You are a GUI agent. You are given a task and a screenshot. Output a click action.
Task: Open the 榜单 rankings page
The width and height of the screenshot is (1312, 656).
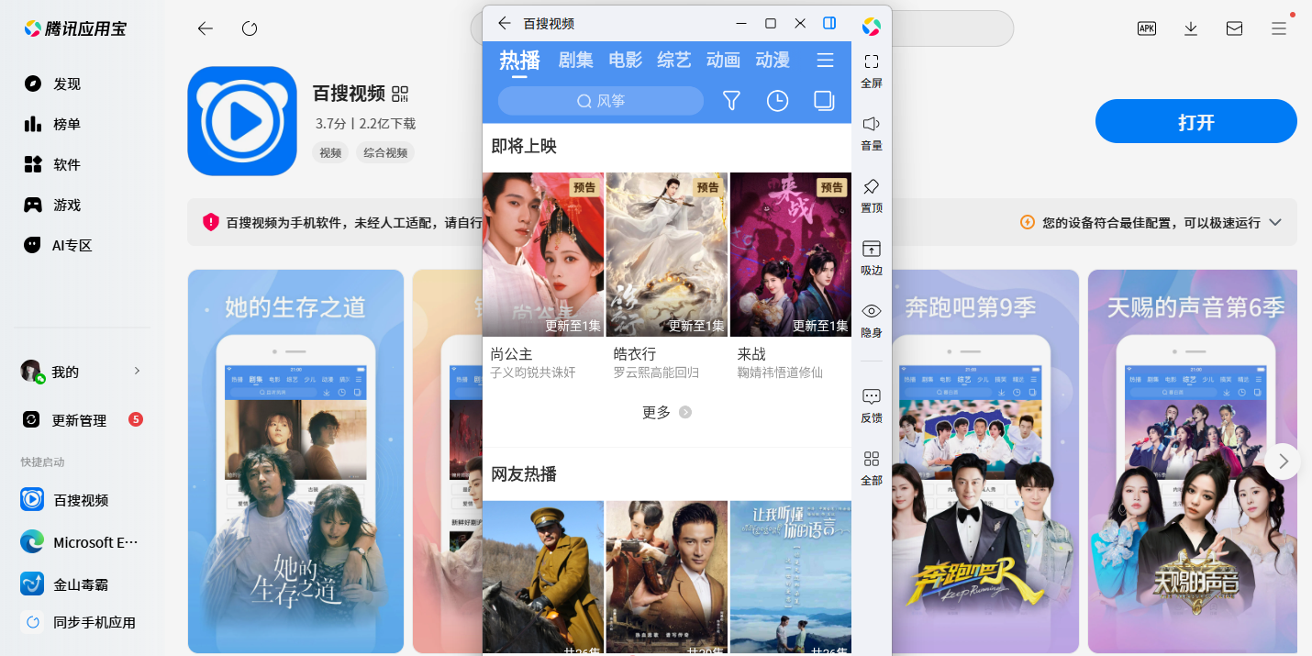53,124
